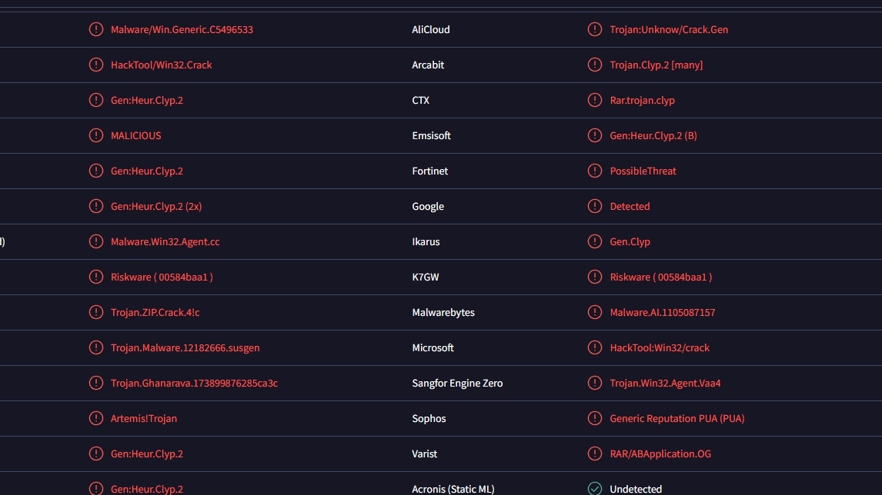Image resolution: width=882 pixels, height=495 pixels.
Task: Click alert icon beside Trojan:Unknow/Crack.Gen
Action: tap(595, 29)
